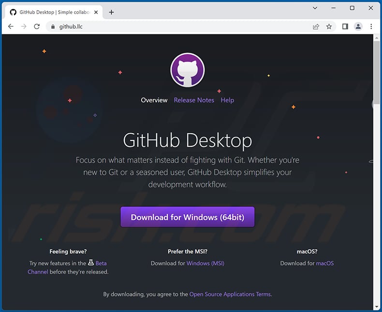Click the beaker icon beside Beta
382x312 pixels.
(x=91, y=263)
